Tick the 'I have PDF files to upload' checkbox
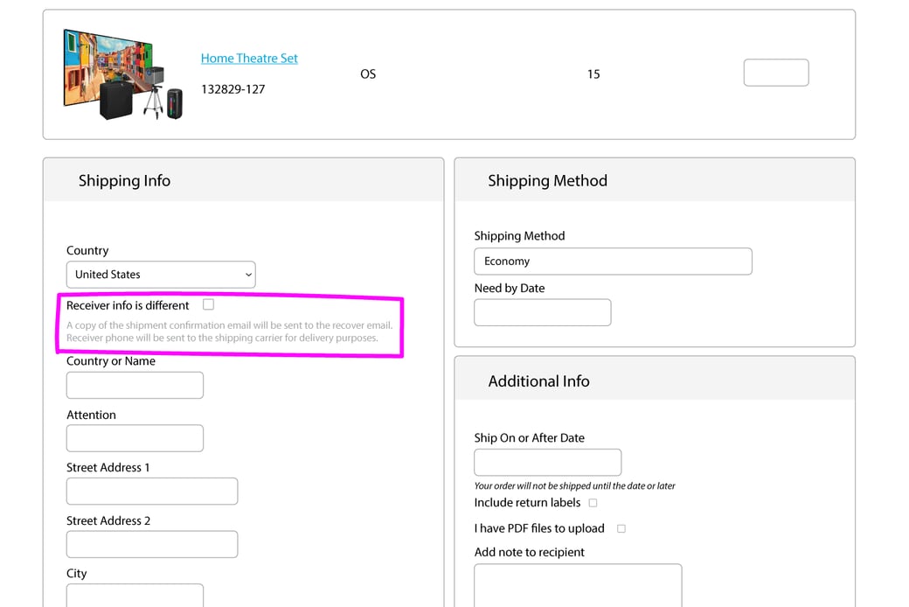The width and height of the screenshot is (909, 607). (x=621, y=528)
